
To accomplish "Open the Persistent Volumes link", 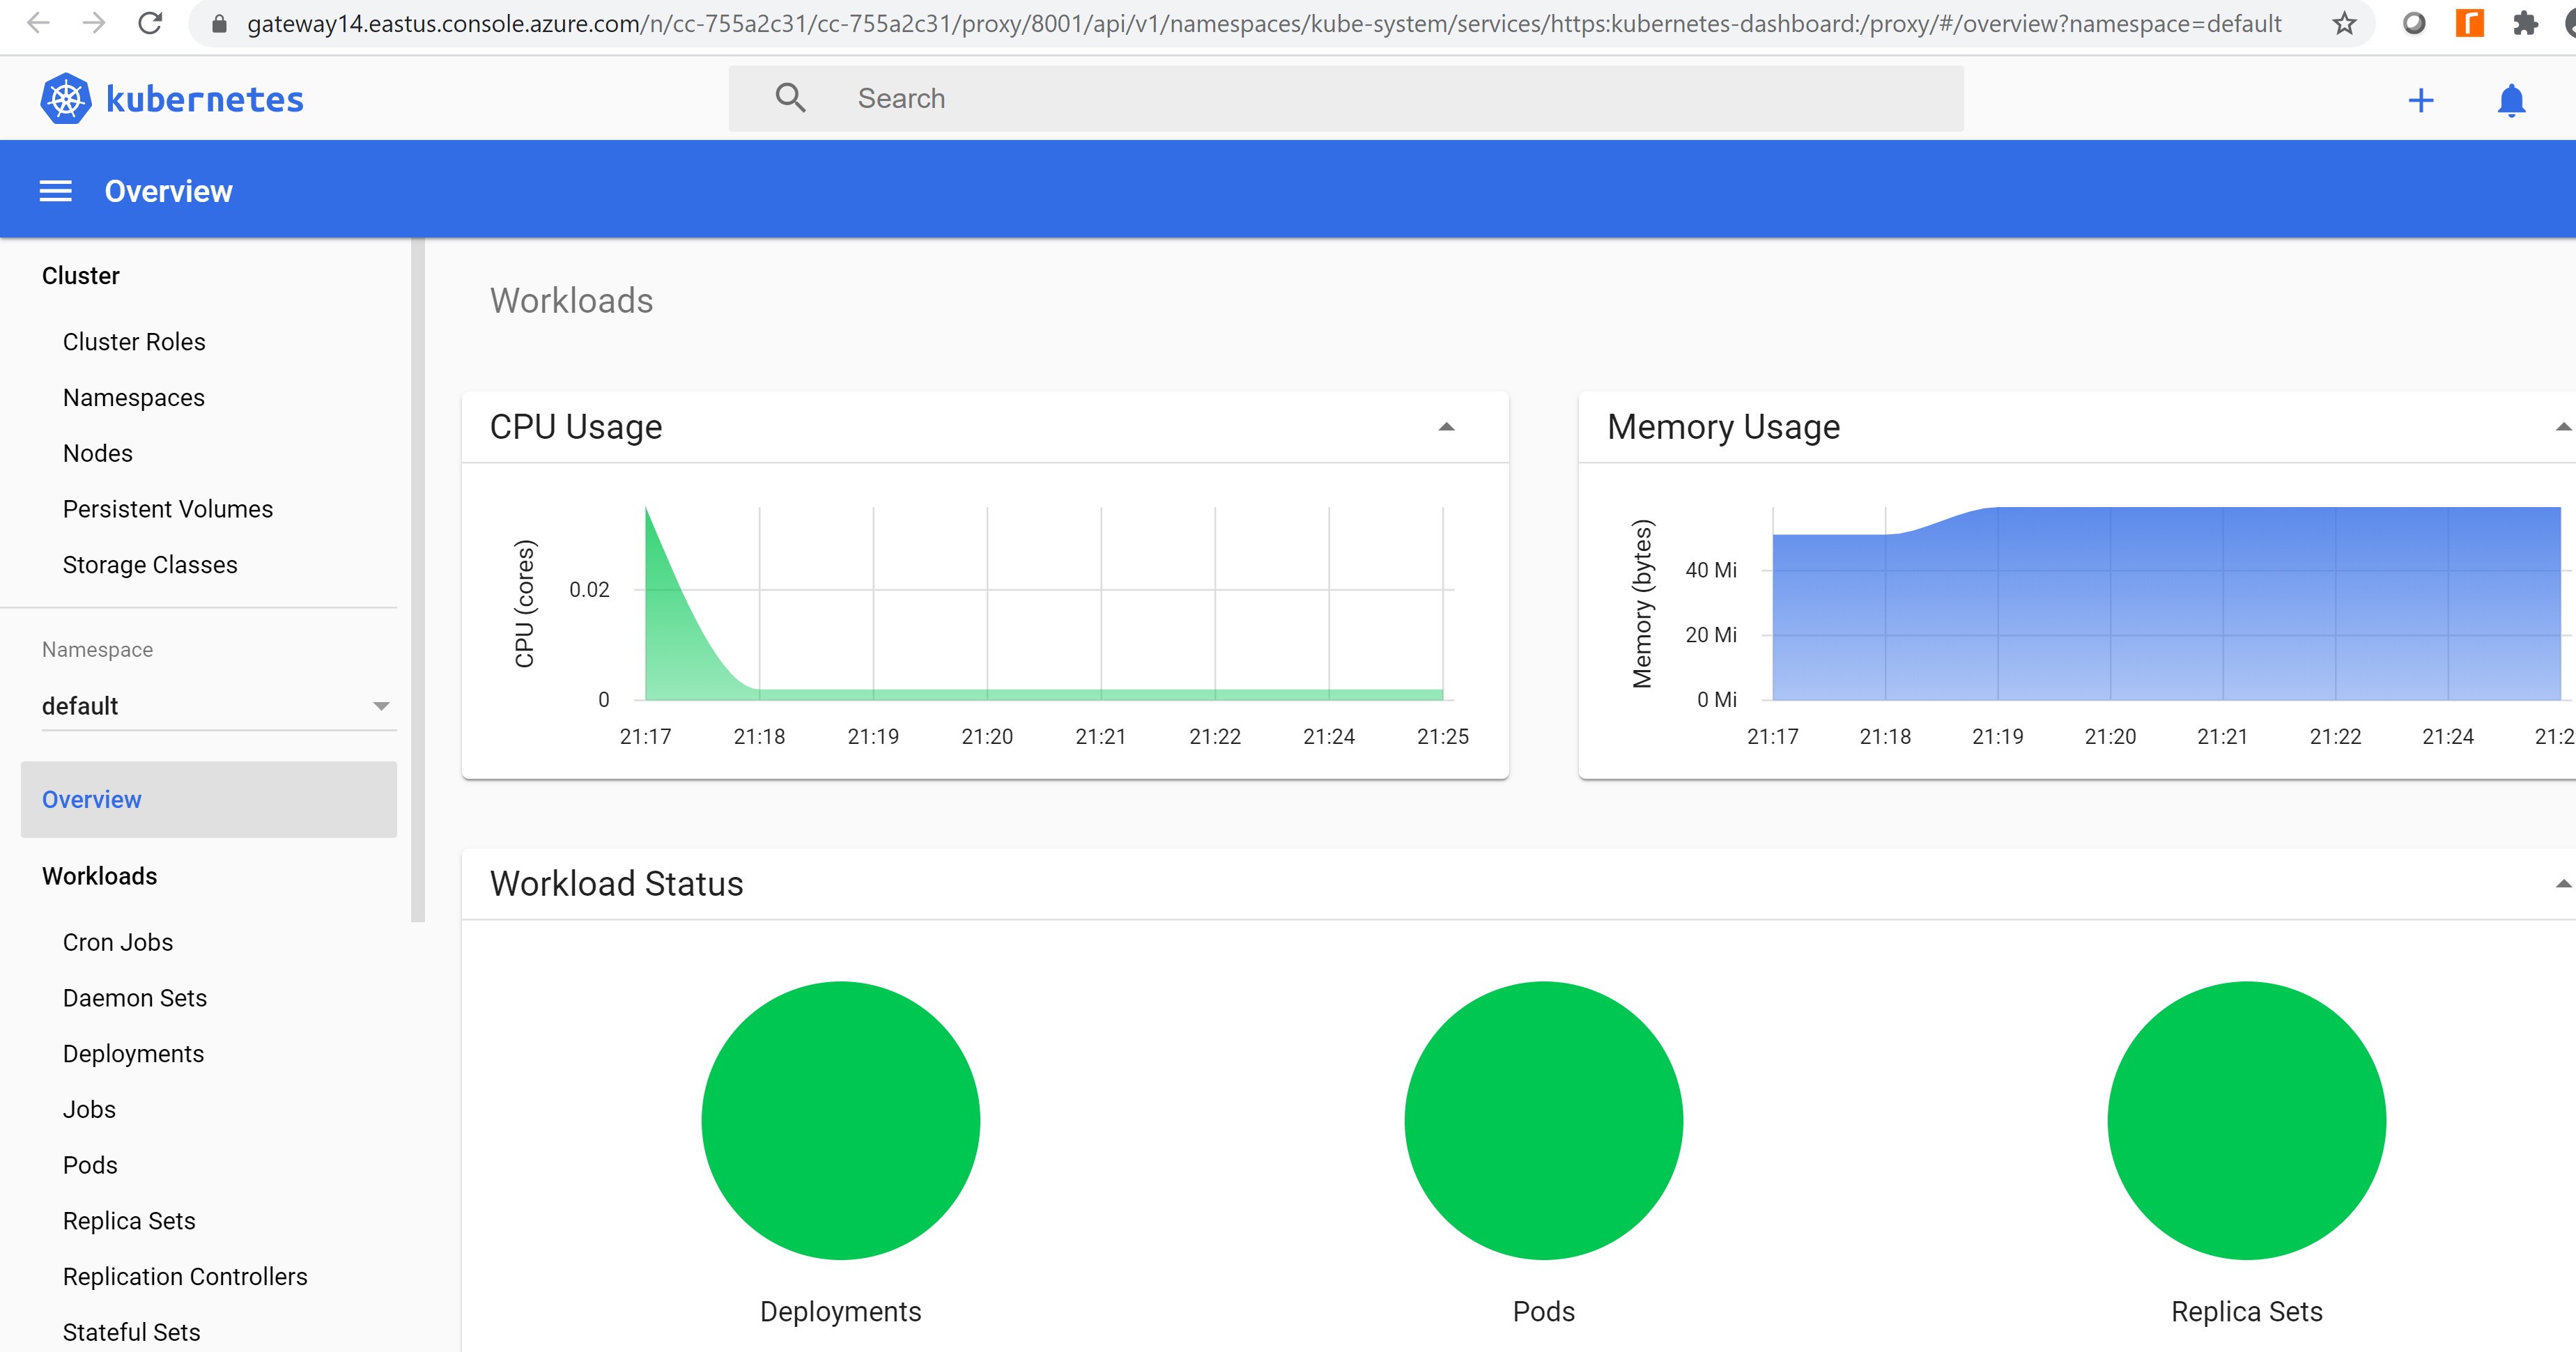I will [x=167, y=509].
